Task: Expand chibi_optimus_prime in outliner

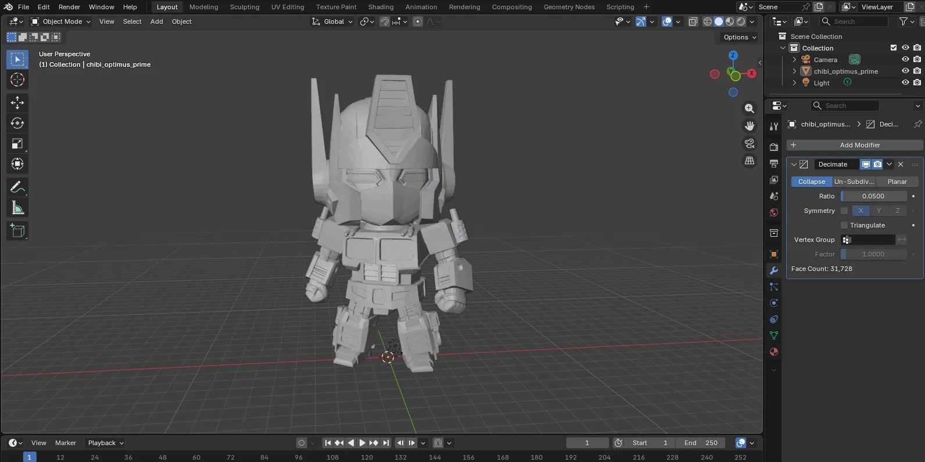Action: 794,71
